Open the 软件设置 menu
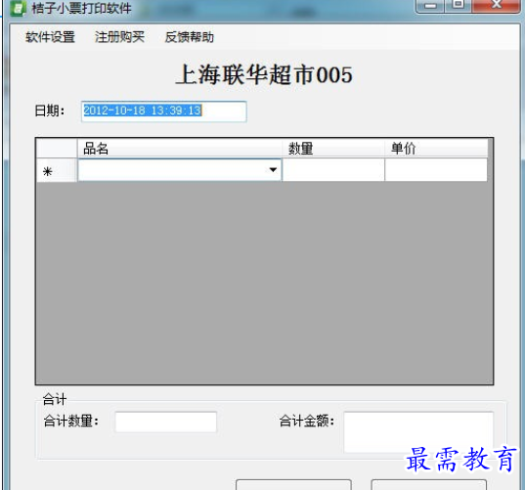 [50, 37]
